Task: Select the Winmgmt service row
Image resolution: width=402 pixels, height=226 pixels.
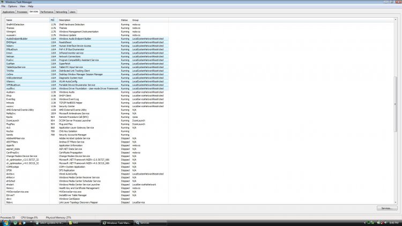Action: point(87,32)
